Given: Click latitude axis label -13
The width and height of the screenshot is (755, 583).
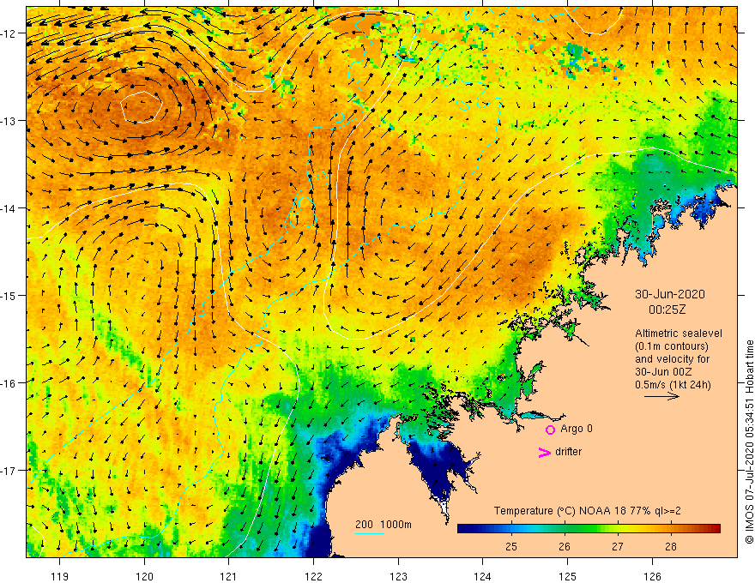Looking at the screenshot, I should point(8,121).
